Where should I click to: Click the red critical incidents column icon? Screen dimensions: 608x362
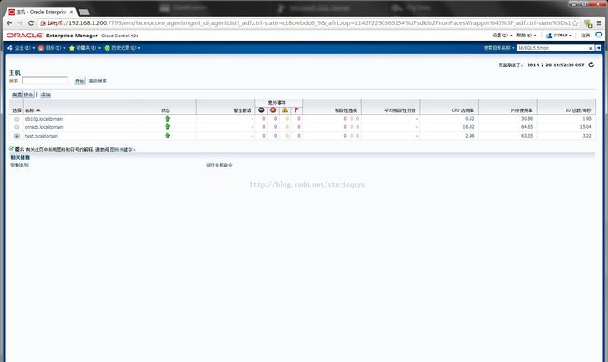tap(273, 110)
